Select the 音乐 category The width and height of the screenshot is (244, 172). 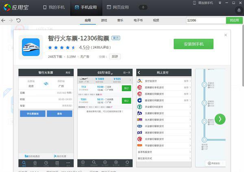click(120, 20)
